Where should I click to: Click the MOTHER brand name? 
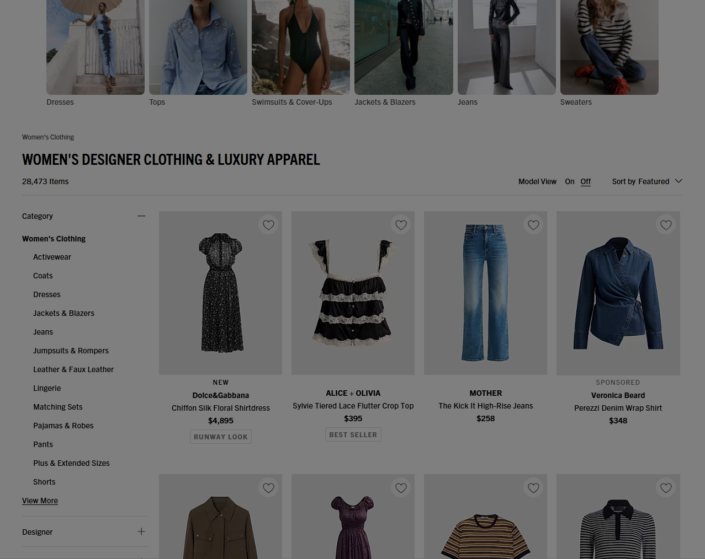(x=486, y=393)
